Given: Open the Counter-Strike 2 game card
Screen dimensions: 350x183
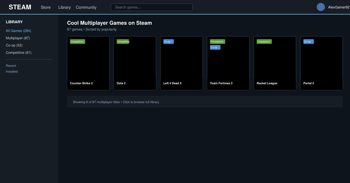Looking at the screenshot, I should tap(88, 63).
